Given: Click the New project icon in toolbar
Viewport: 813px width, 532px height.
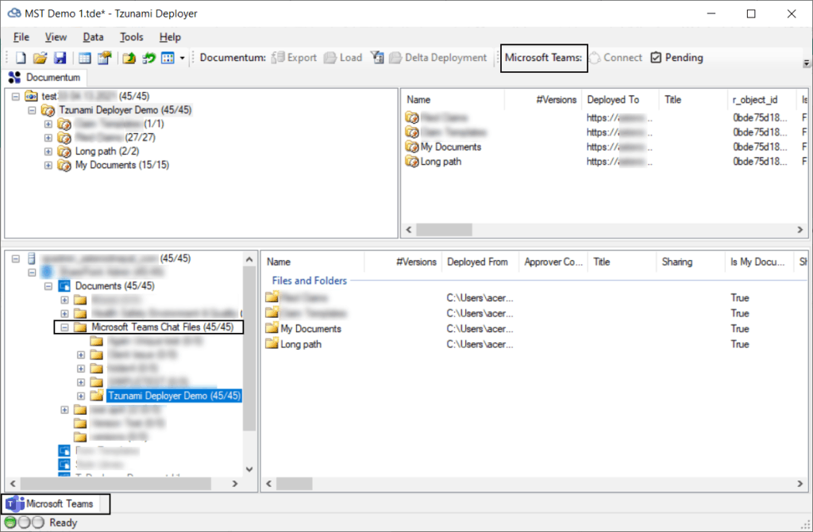Looking at the screenshot, I should [x=21, y=58].
